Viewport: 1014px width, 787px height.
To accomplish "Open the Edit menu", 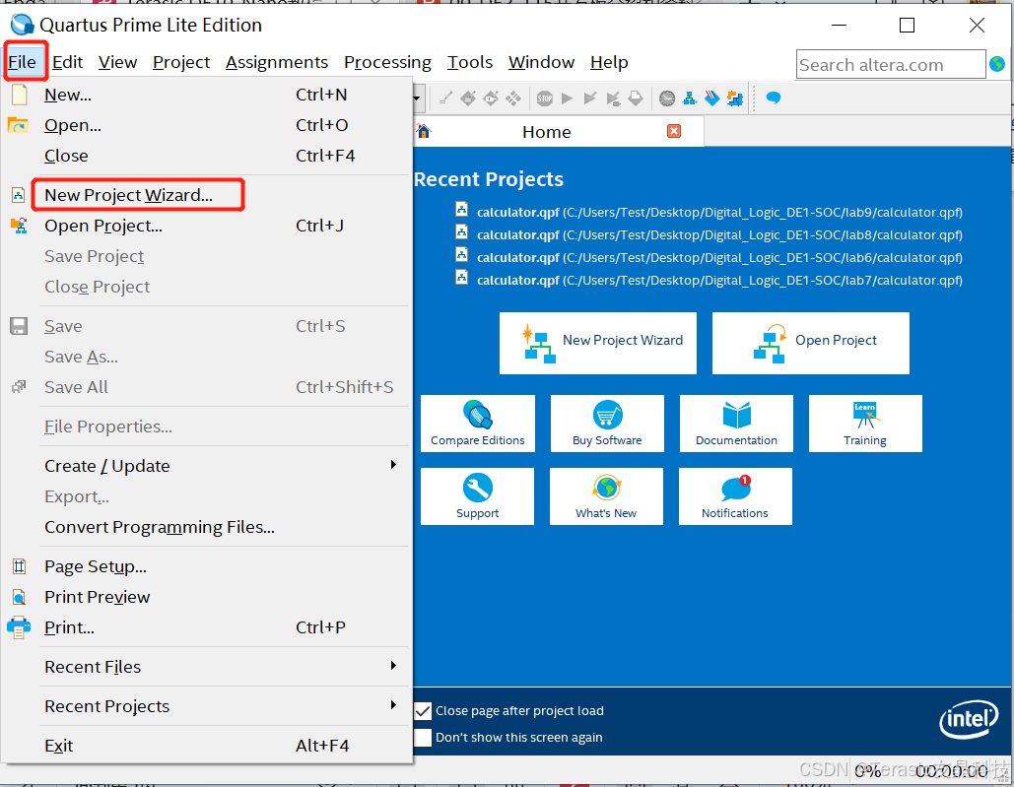I will point(67,62).
